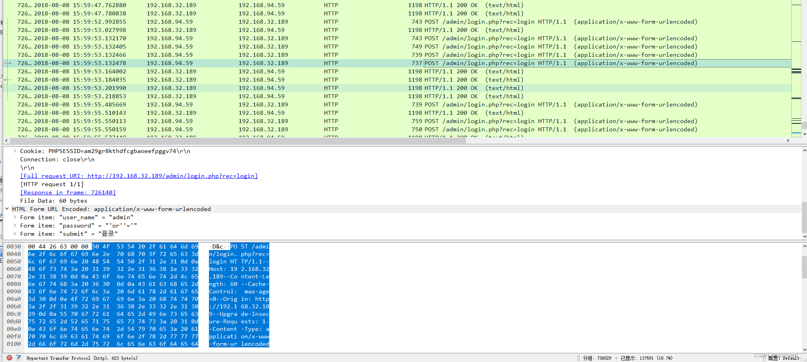Image resolution: width=807 pixels, height=362 pixels.
Task: Click hex dump row at offset 0030
Action: 138,246
